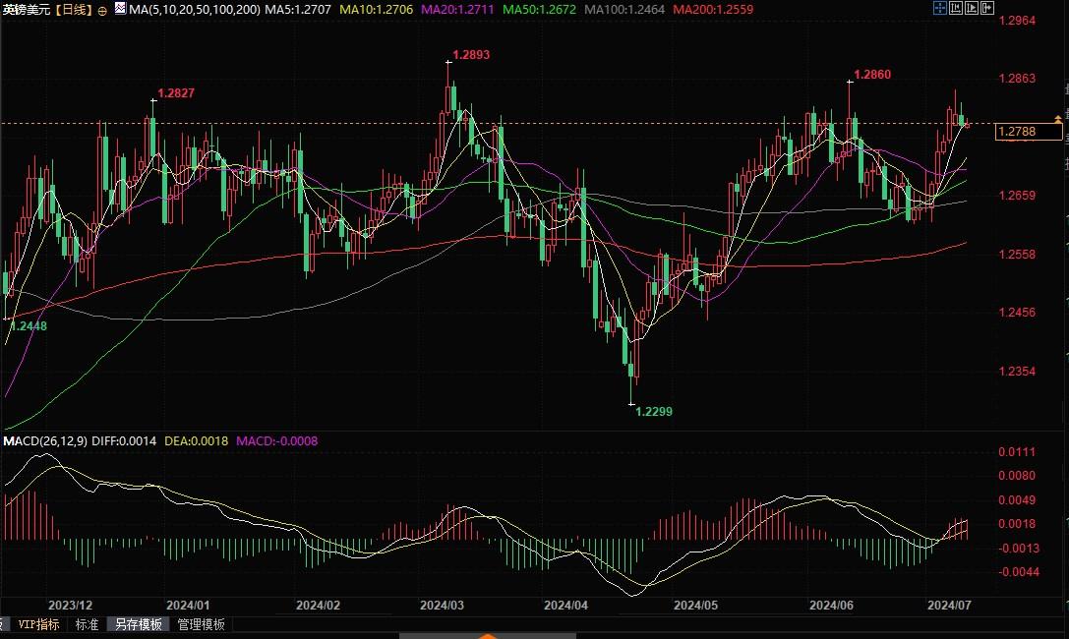Open the VIP指标 tab
1069x639 pixels.
(x=38, y=624)
